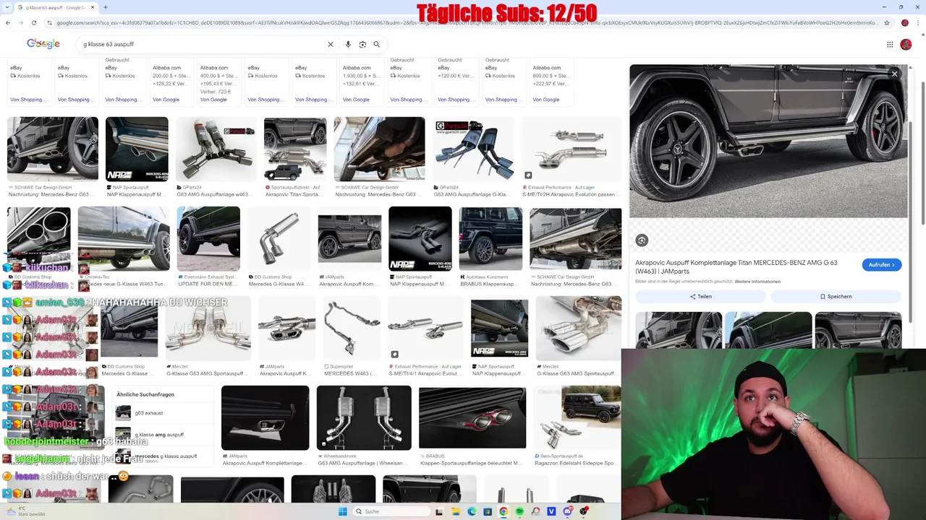This screenshot has height=520, width=926.
Task: Go to the Google logo homepage
Action: 43,44
